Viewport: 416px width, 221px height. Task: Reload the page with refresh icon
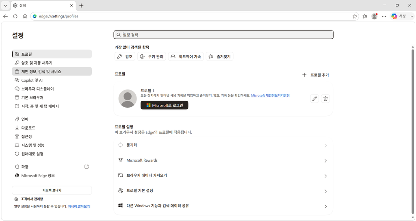coord(15,16)
